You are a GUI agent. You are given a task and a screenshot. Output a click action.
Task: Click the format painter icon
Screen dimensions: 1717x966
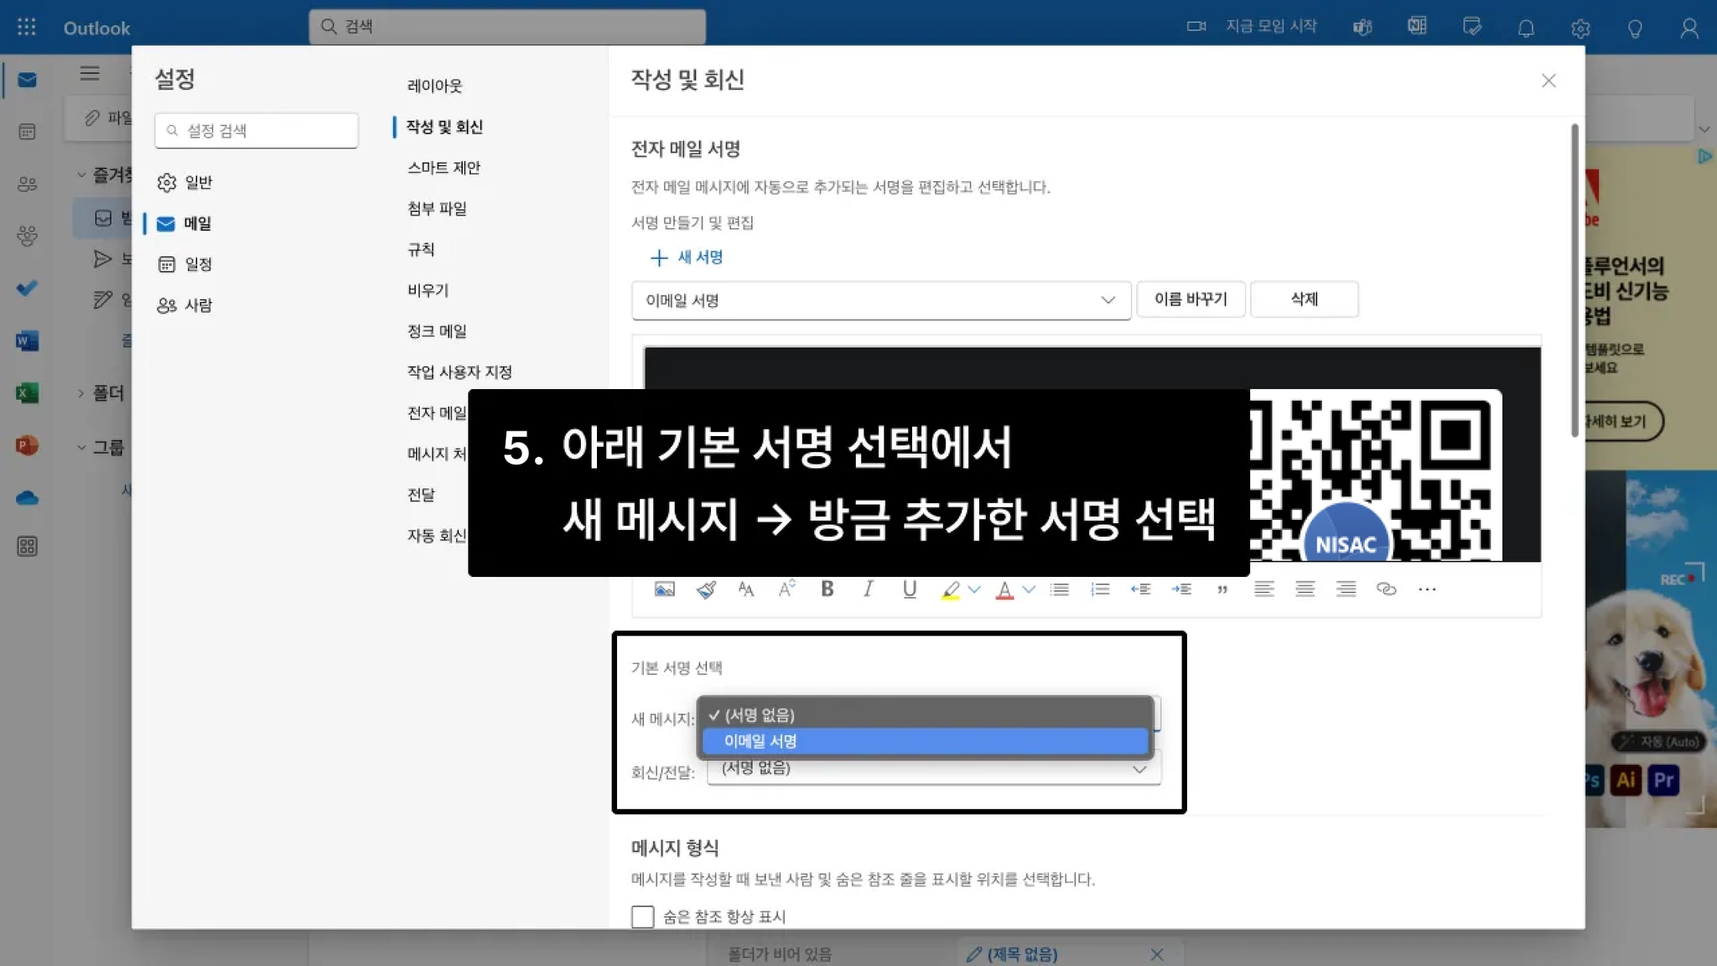coord(705,589)
